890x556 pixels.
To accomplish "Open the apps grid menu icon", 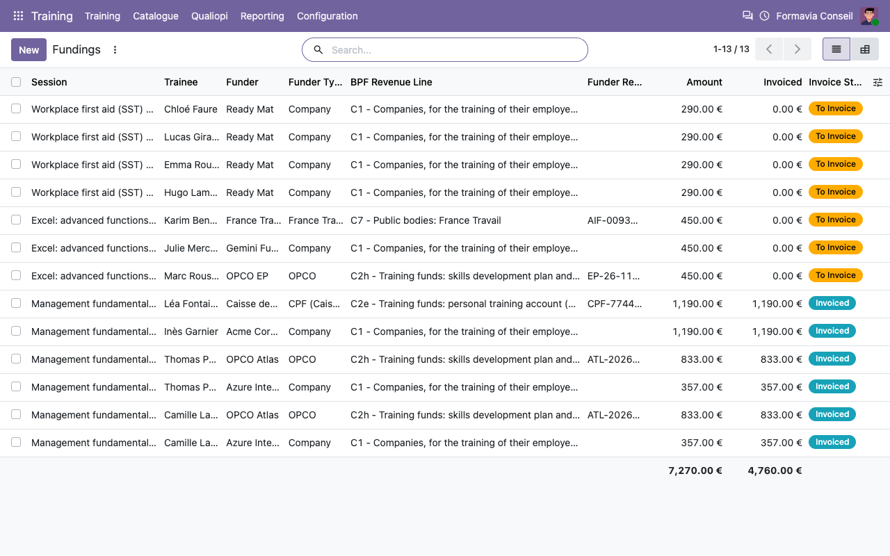I will pos(18,16).
